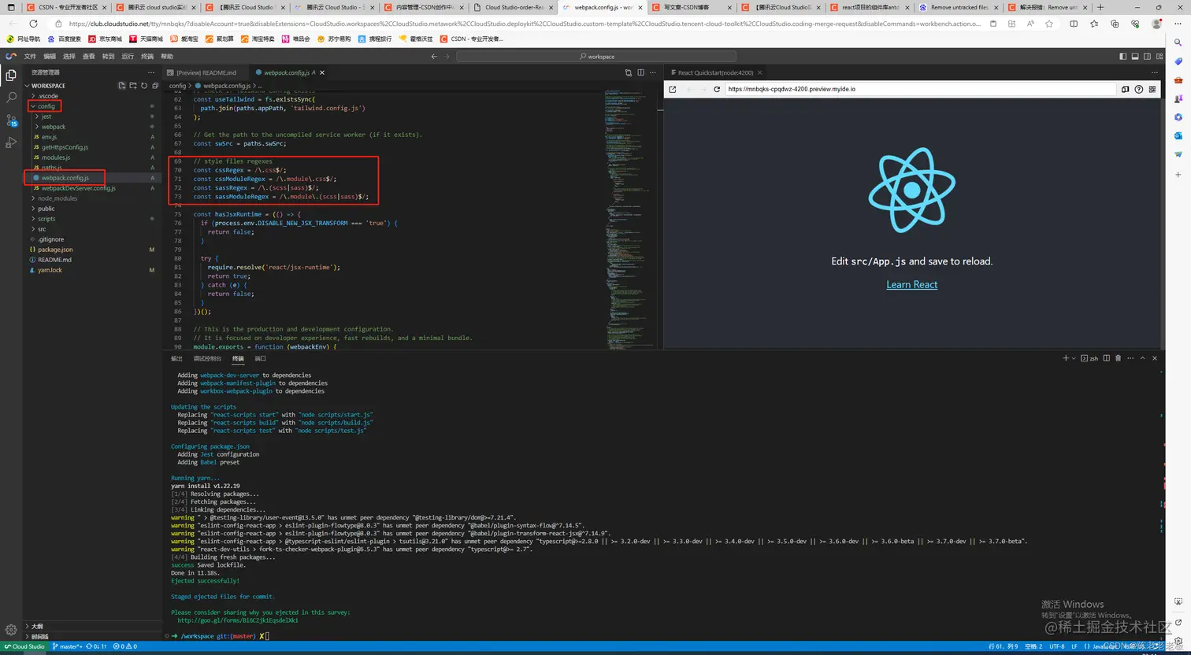The image size is (1191, 655).
Task: Open the Run and Debug view
Action: (x=11, y=142)
